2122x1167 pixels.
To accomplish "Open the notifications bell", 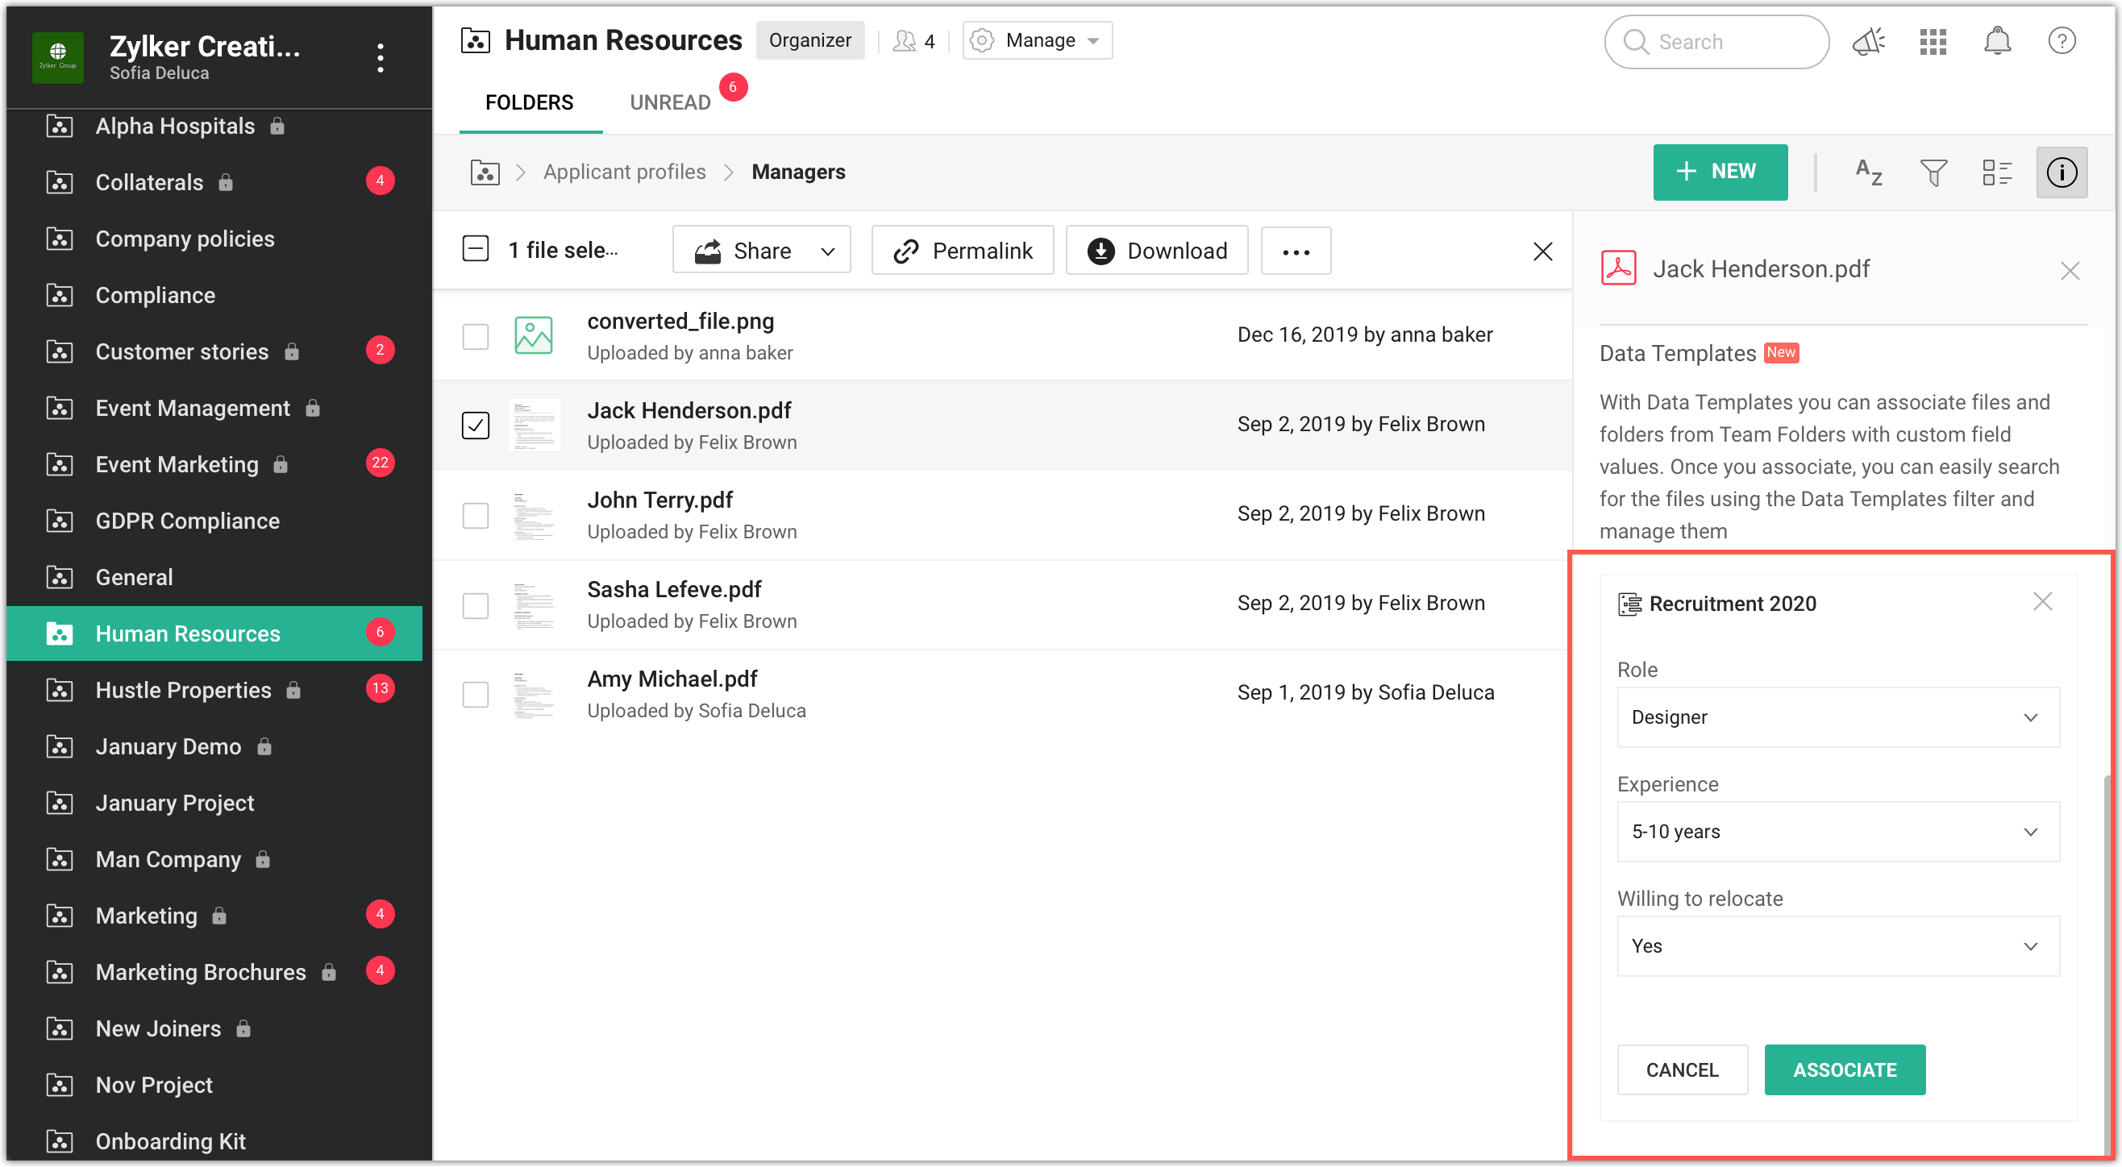I will (x=1997, y=41).
